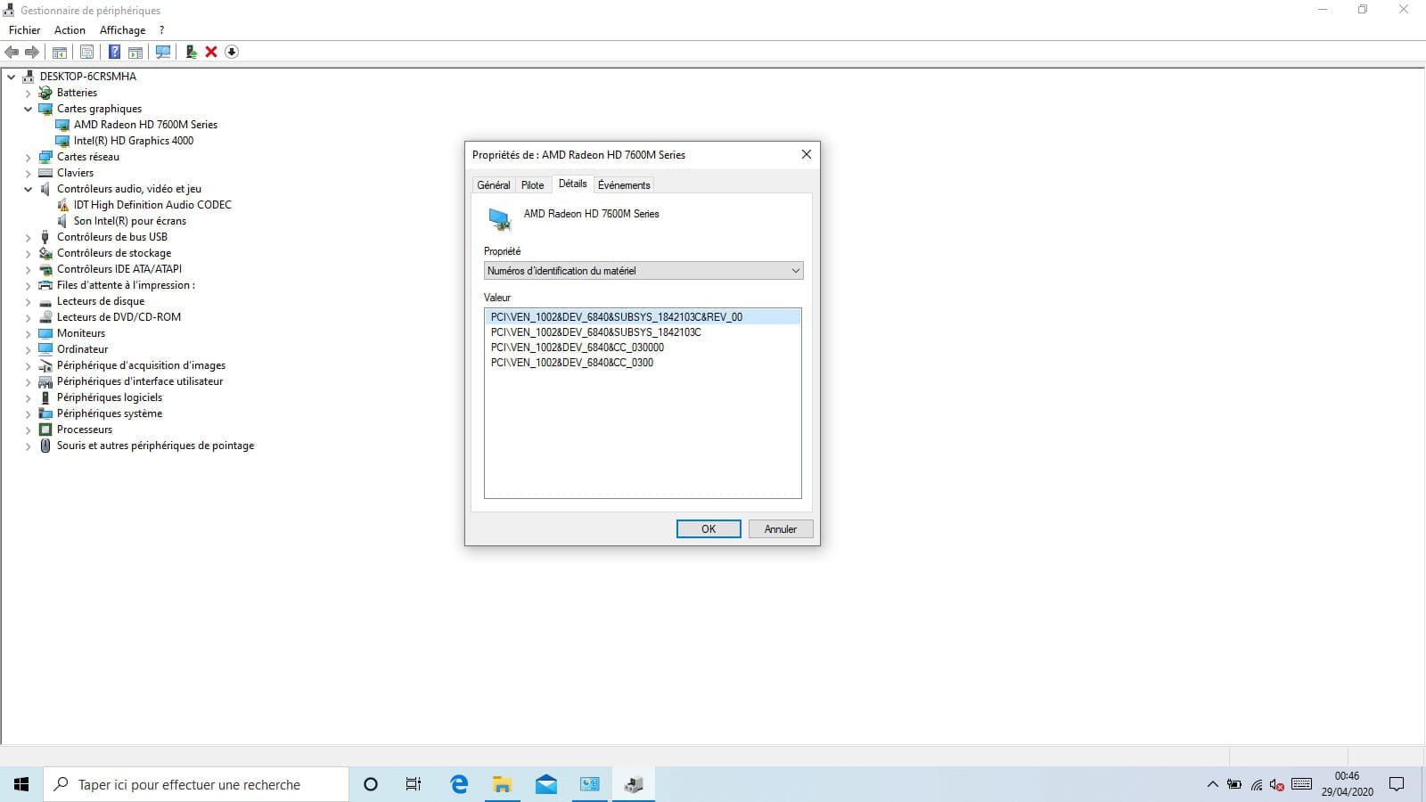Click the clock showing 00:46
This screenshot has width=1426, height=802.
(1347, 776)
